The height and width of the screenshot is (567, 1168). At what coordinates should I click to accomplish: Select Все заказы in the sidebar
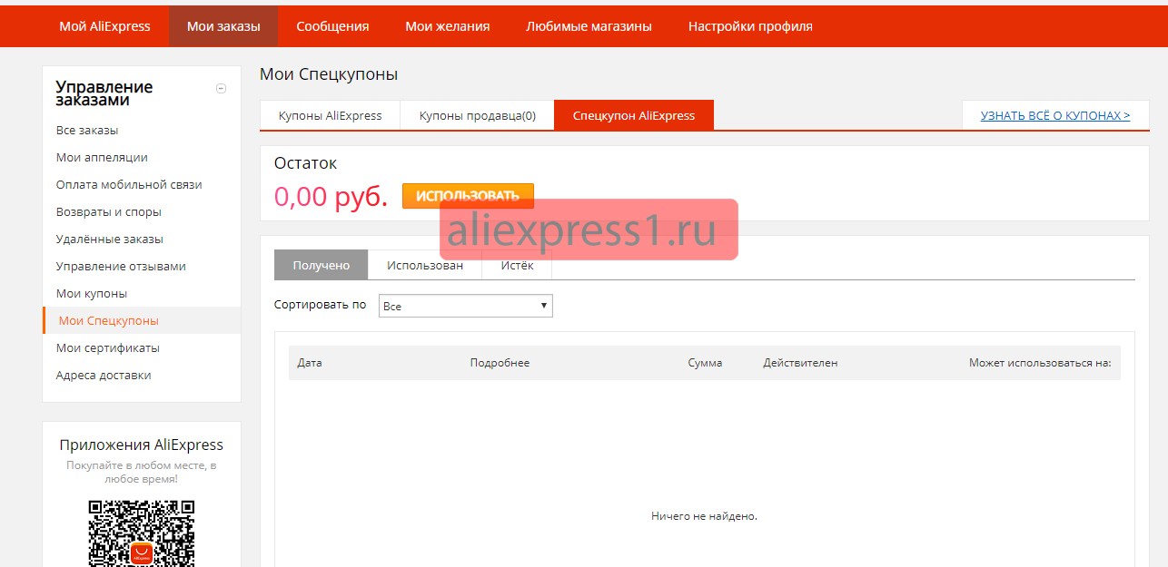[87, 131]
